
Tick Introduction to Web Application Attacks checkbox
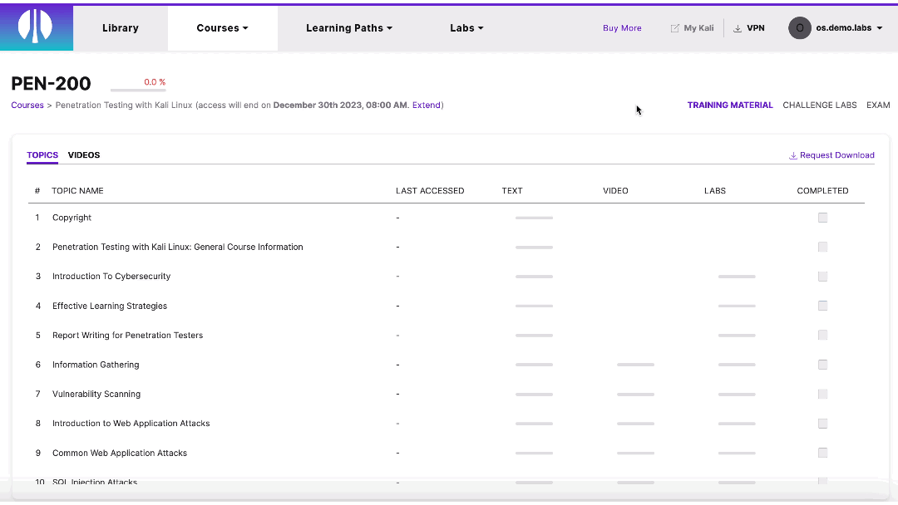pyautogui.click(x=822, y=424)
